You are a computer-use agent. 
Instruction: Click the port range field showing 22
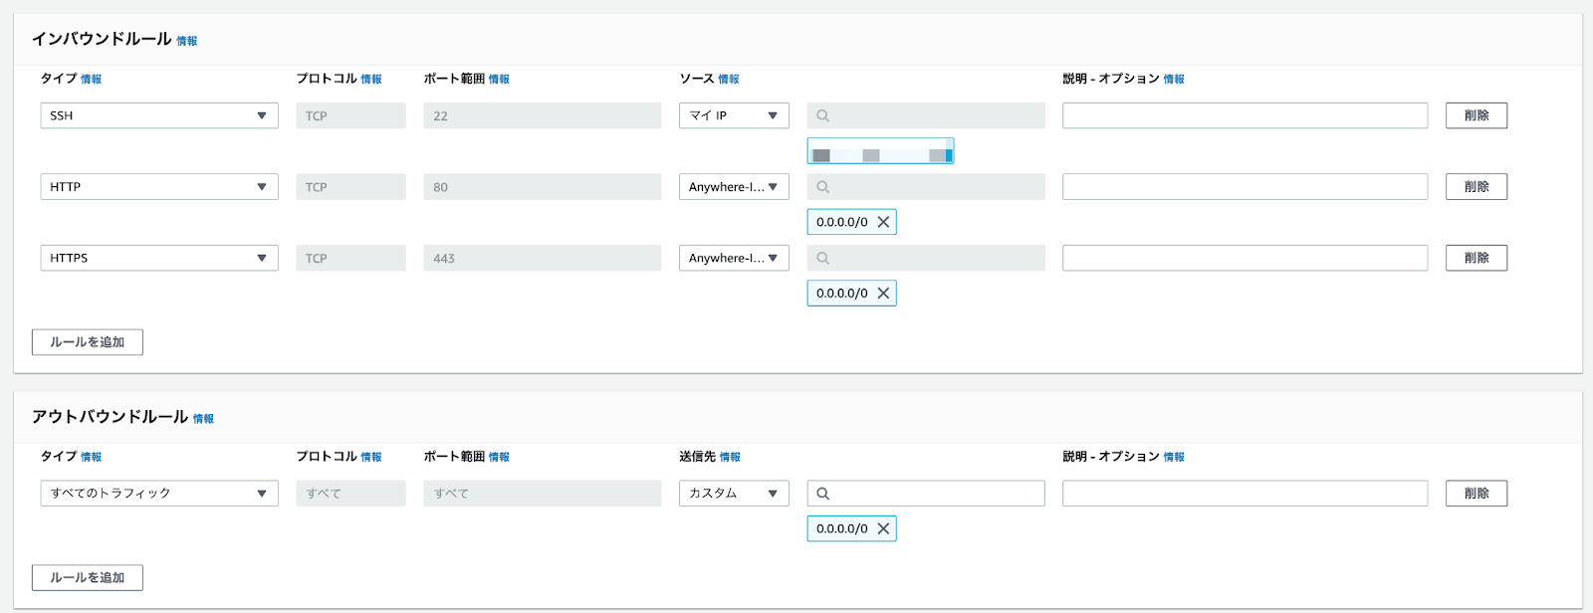[x=542, y=115]
